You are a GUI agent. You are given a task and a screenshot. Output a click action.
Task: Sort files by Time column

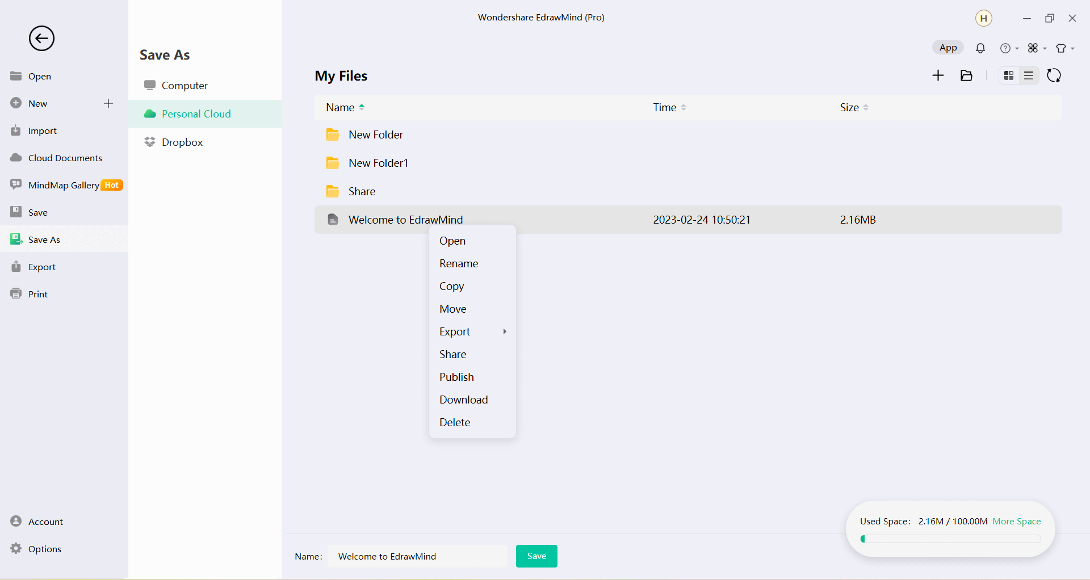pos(669,107)
